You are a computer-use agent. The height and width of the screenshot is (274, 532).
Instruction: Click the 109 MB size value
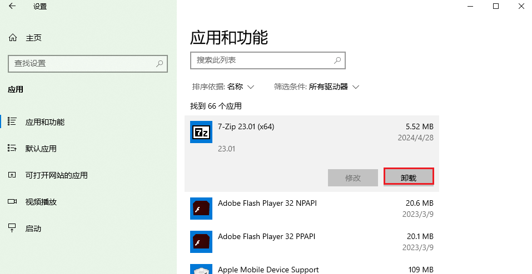point(421,270)
